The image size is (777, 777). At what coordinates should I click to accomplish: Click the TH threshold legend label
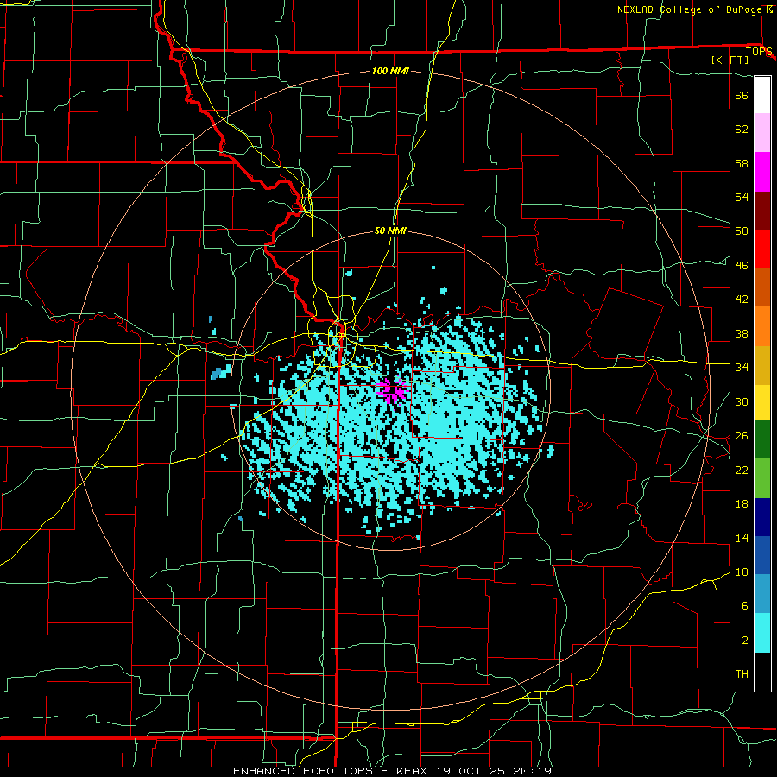[742, 674]
